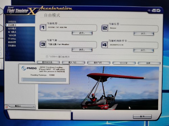Click the BOEING 747-400 PW aircraft text
Image resolution: width=169 pixels, height=126 pixels.
[x=57, y=27]
